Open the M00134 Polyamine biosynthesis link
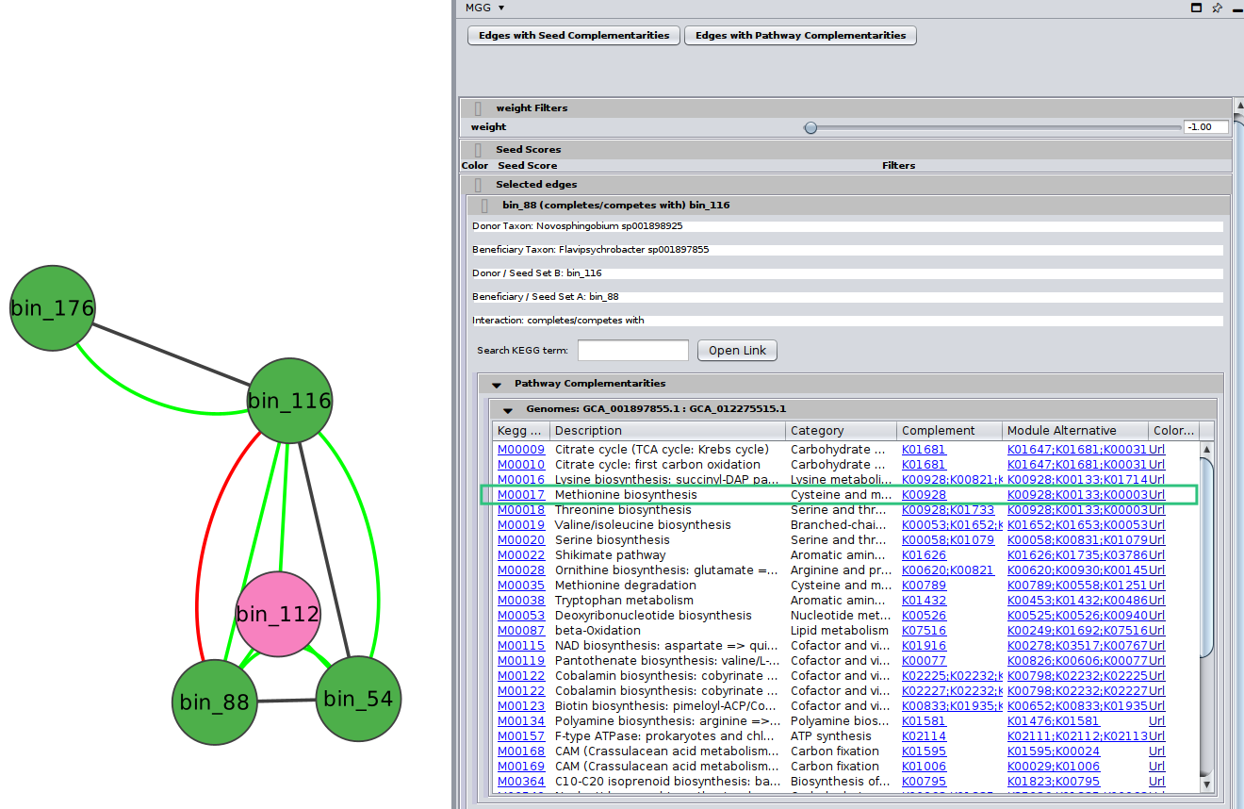The width and height of the screenshot is (1244, 809). tap(521, 721)
